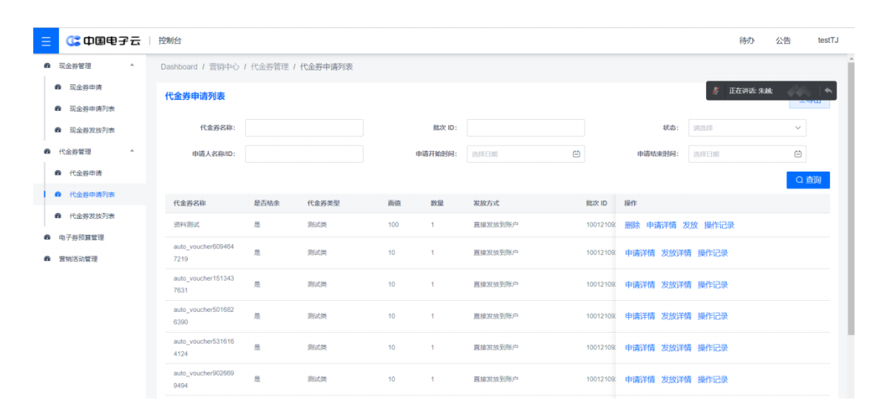Viewport: 873px width, 417px height.
Task: Click 发放 for 资料测试 row
Action: point(690,225)
